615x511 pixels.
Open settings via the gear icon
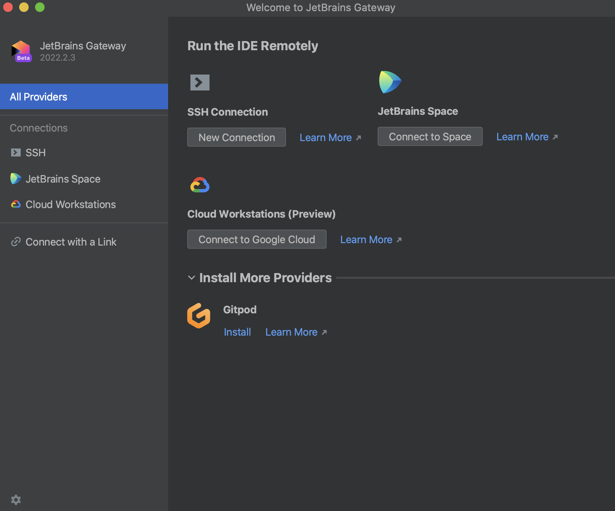[16, 500]
